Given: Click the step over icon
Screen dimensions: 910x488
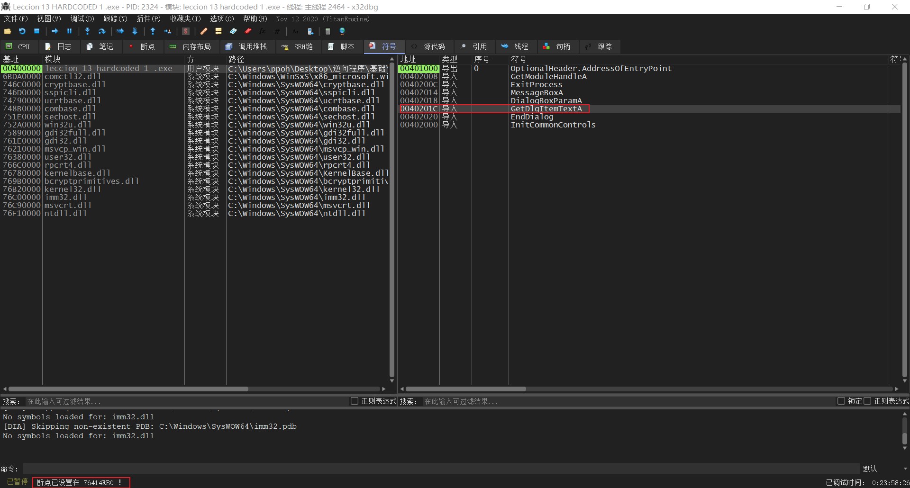Looking at the screenshot, I should [101, 31].
